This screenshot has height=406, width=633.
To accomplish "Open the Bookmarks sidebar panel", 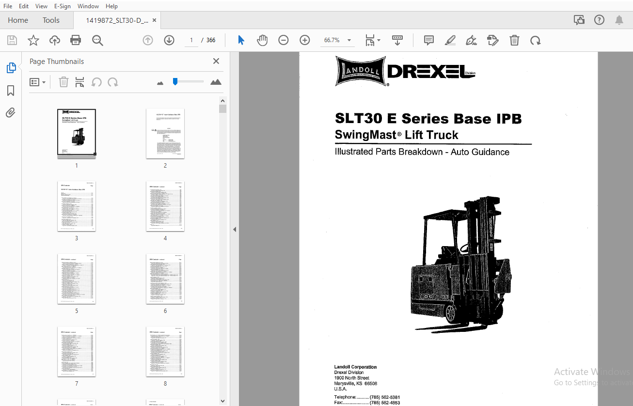I will pyautogui.click(x=11, y=91).
